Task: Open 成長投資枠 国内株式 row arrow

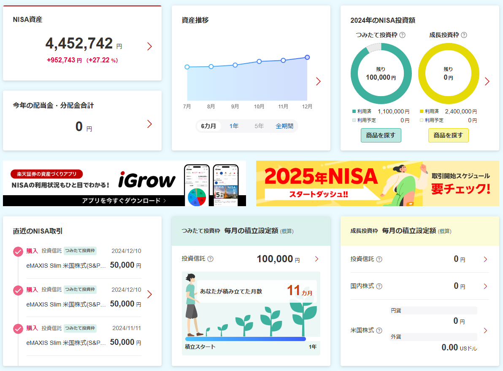Action: pyautogui.click(x=485, y=286)
